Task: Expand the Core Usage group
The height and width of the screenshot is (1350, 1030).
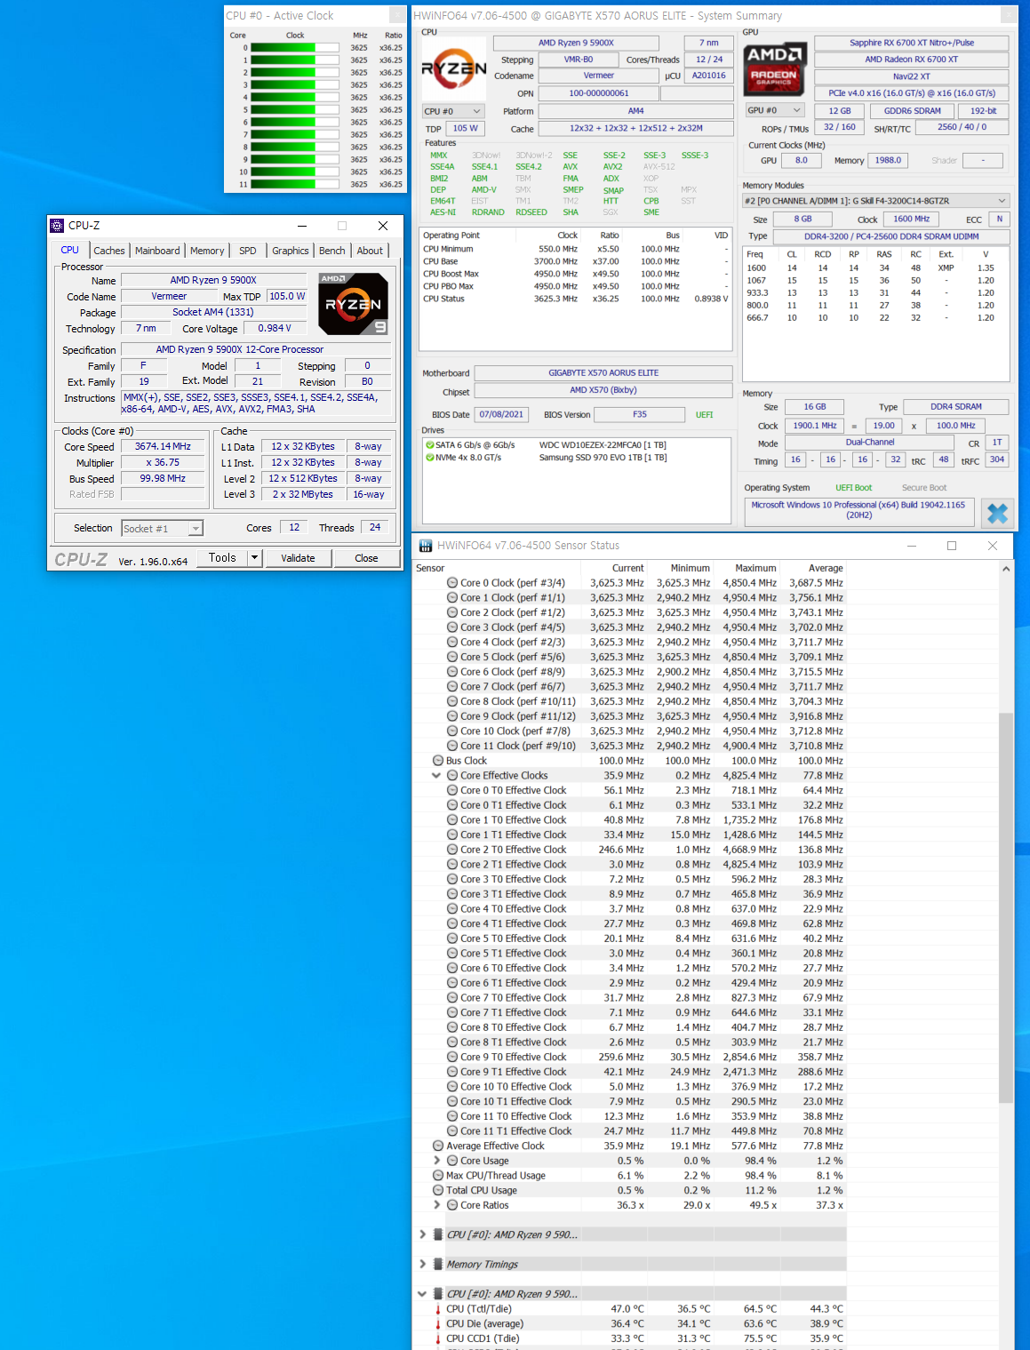Action: coord(436,1161)
